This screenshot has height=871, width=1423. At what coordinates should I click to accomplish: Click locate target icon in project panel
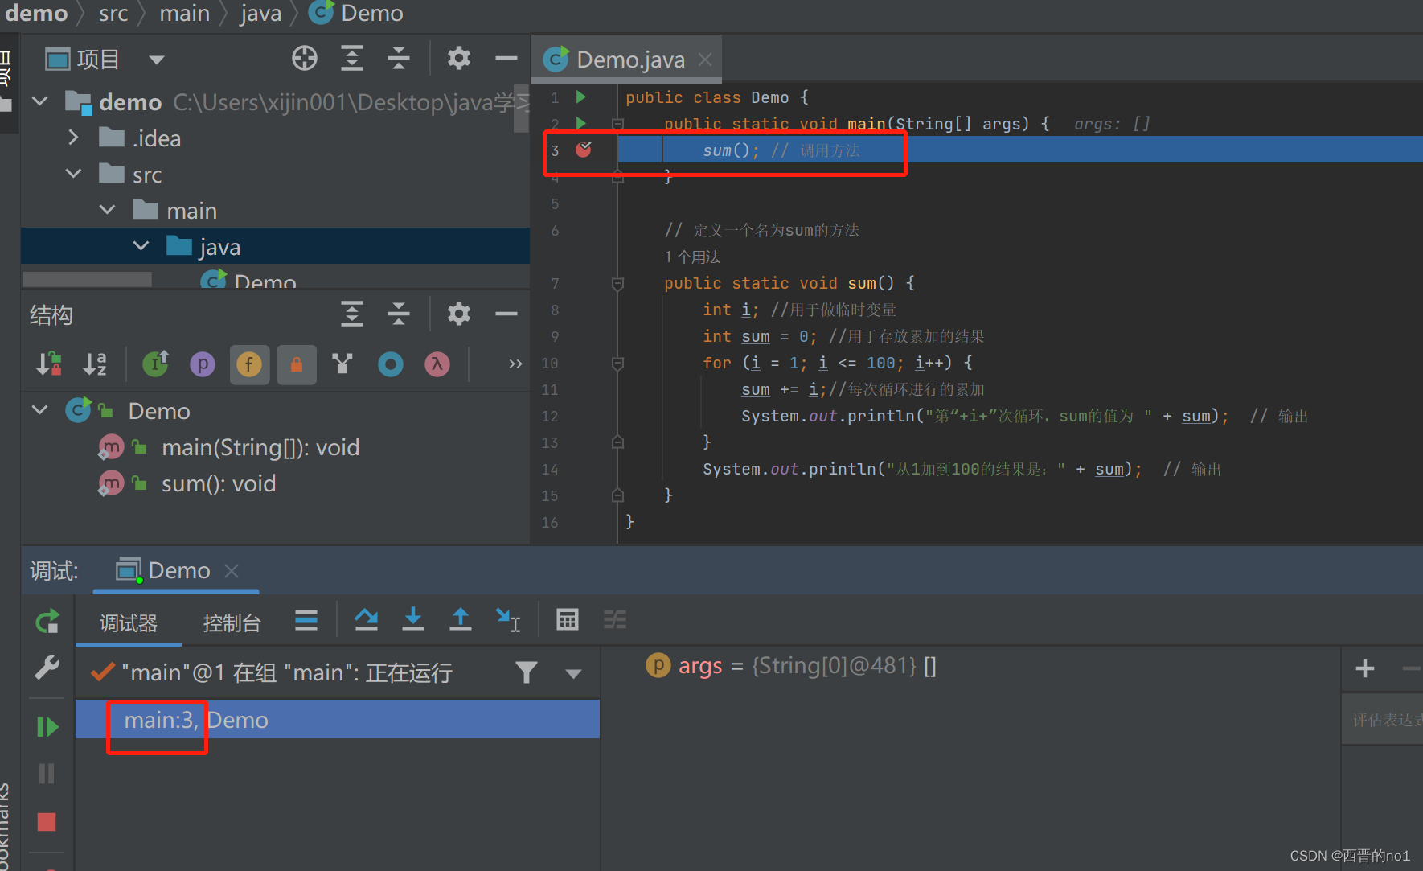click(x=305, y=59)
